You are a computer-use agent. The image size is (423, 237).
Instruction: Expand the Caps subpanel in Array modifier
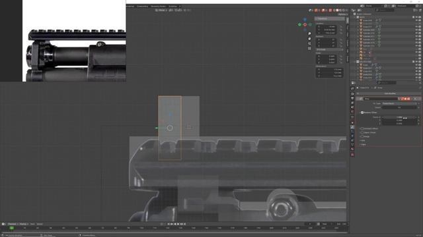[363, 145]
